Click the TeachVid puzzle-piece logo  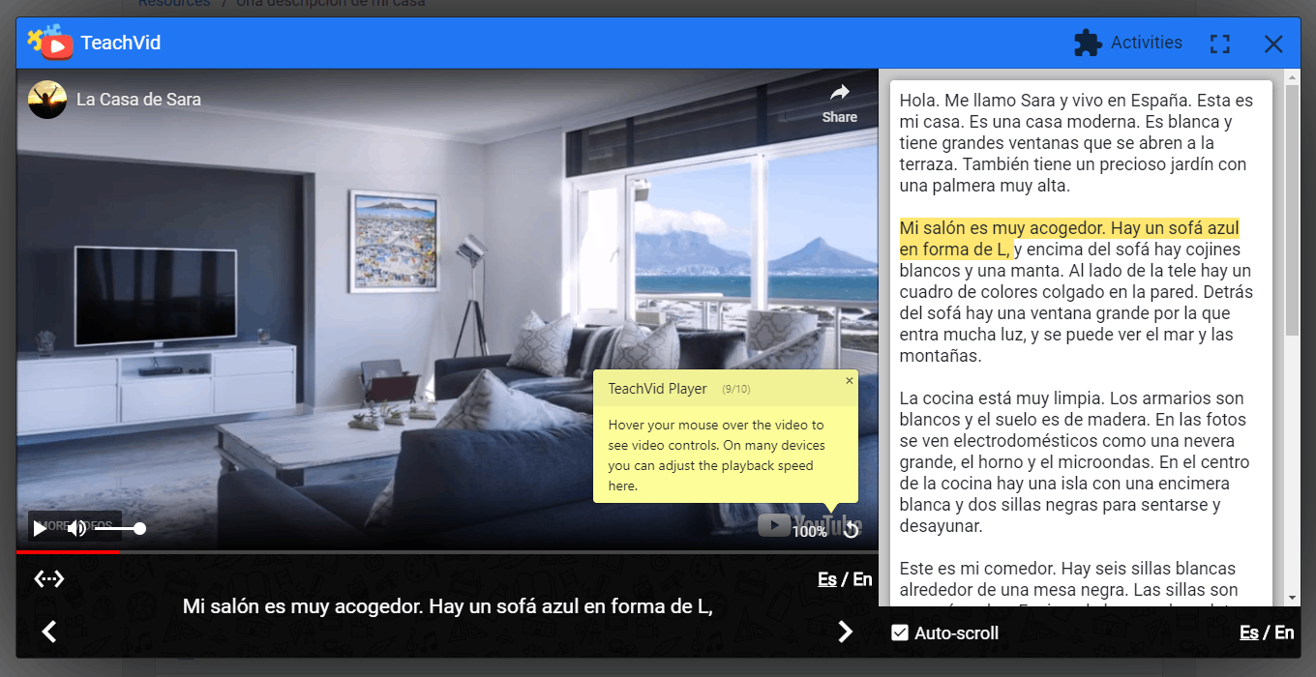[48, 42]
